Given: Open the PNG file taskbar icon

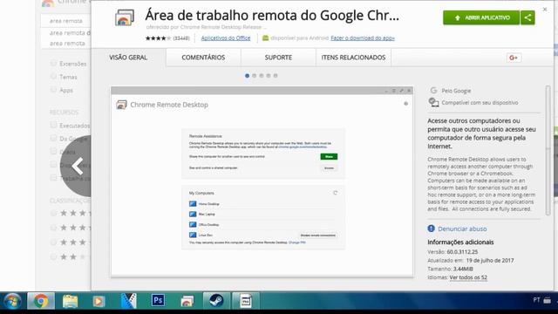Looking at the screenshot, I should tap(246, 301).
